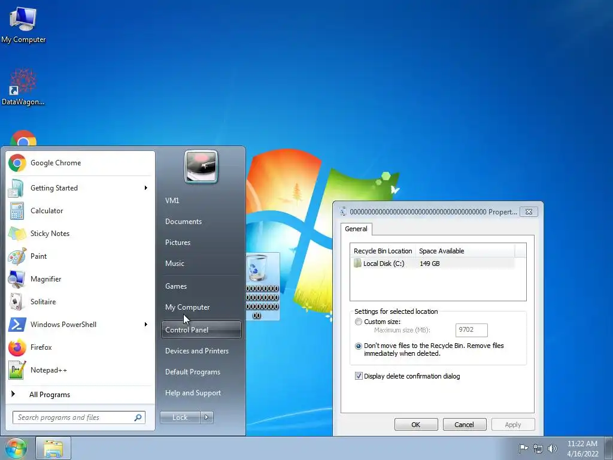Open VM1 user folder link
The width and height of the screenshot is (613, 460).
[172, 201]
